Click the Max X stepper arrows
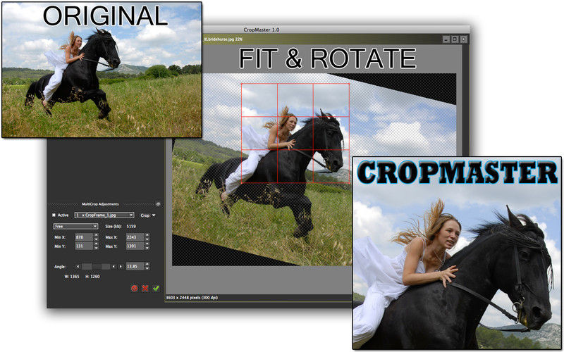Viewport: 564px width, 352px height. 147,237
